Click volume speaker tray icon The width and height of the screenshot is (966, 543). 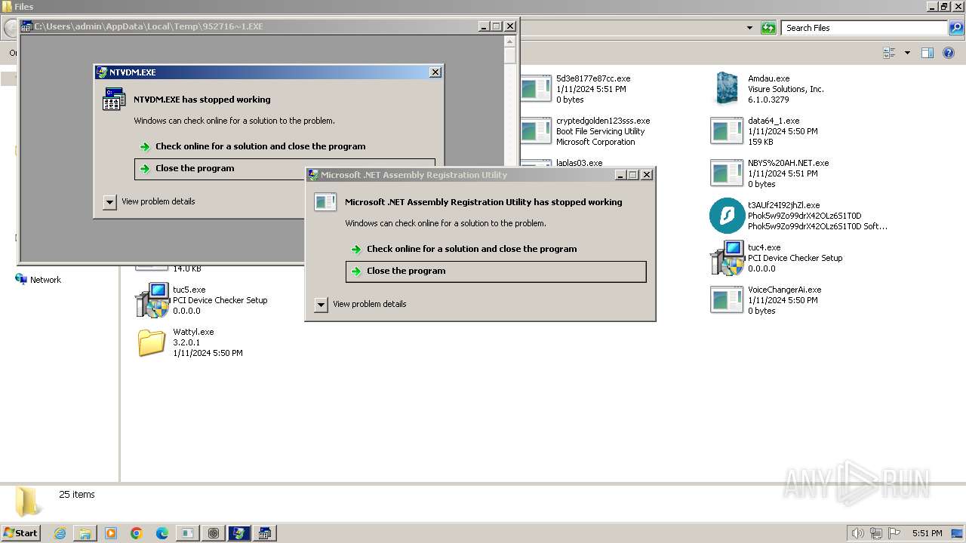click(857, 533)
